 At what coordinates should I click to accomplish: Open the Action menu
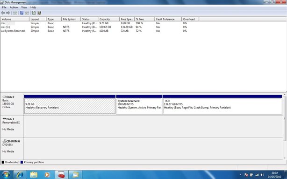(14, 7)
